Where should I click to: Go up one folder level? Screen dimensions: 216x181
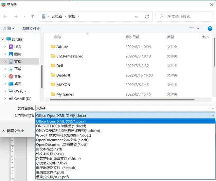pyautogui.click(x=33, y=16)
